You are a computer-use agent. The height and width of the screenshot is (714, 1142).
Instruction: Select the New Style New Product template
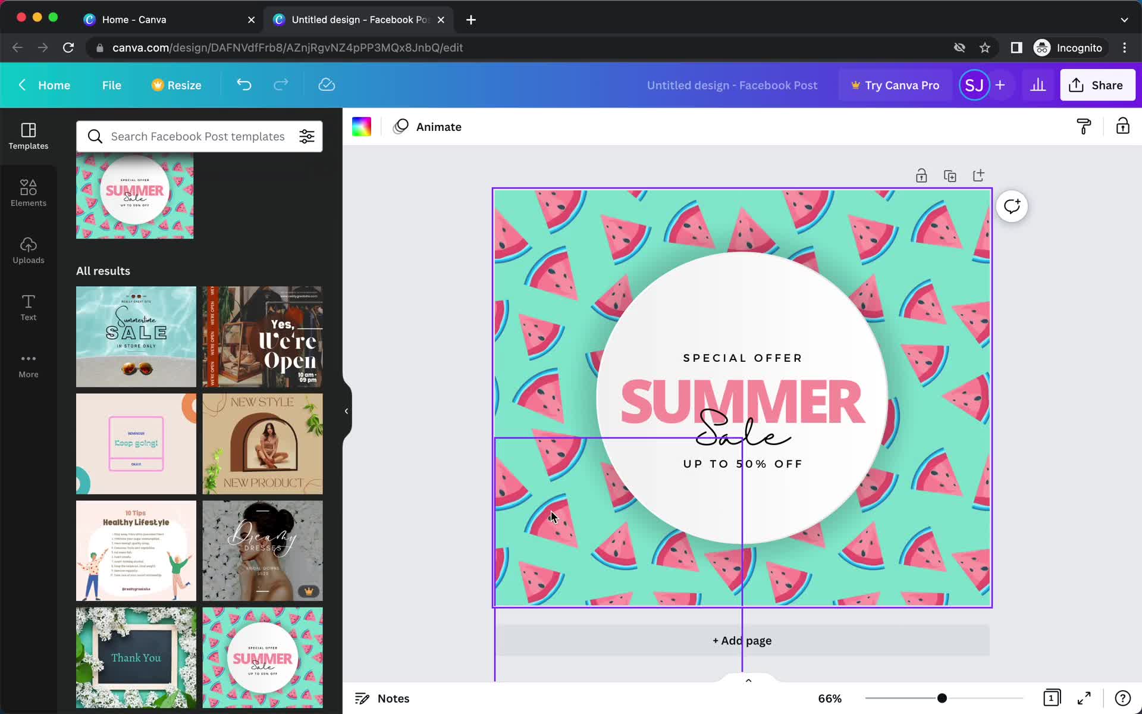pos(262,443)
